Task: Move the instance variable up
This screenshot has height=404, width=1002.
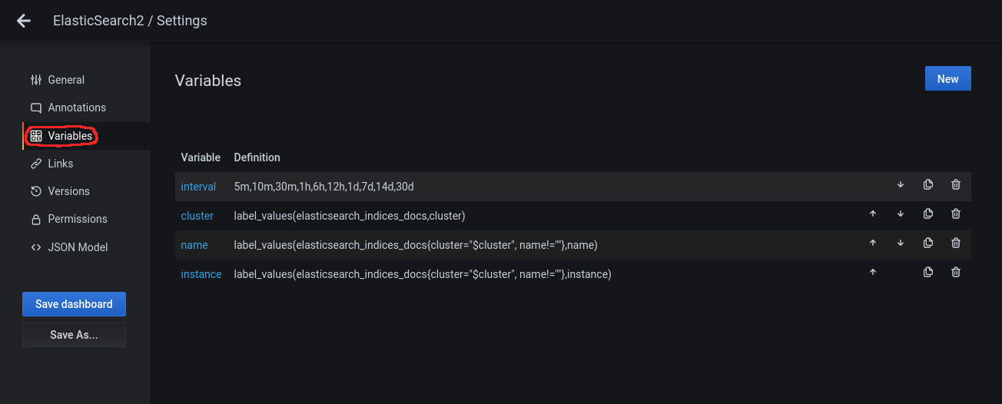Action: pos(873,273)
